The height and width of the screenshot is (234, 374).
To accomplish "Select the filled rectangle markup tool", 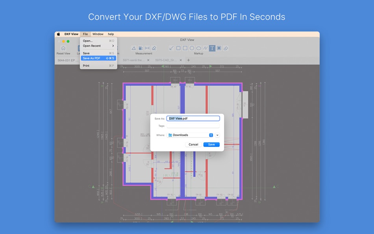I will pyautogui.click(x=219, y=48).
